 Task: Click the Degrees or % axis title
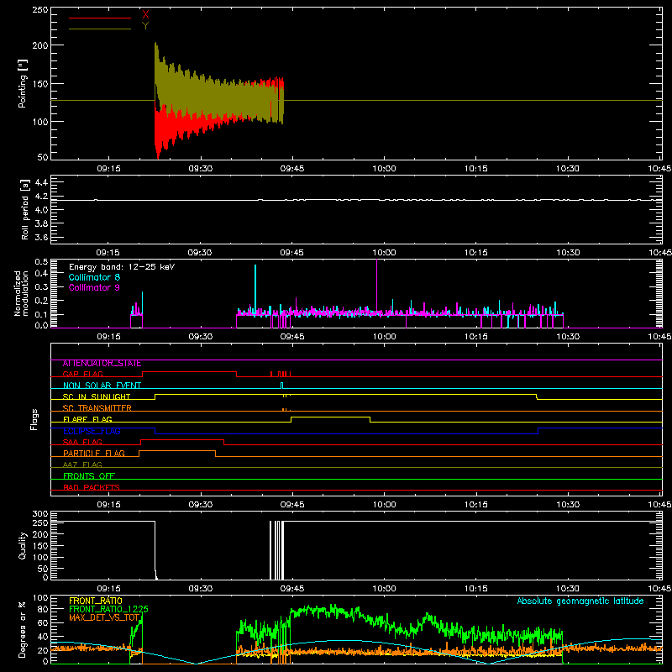click(x=22, y=630)
